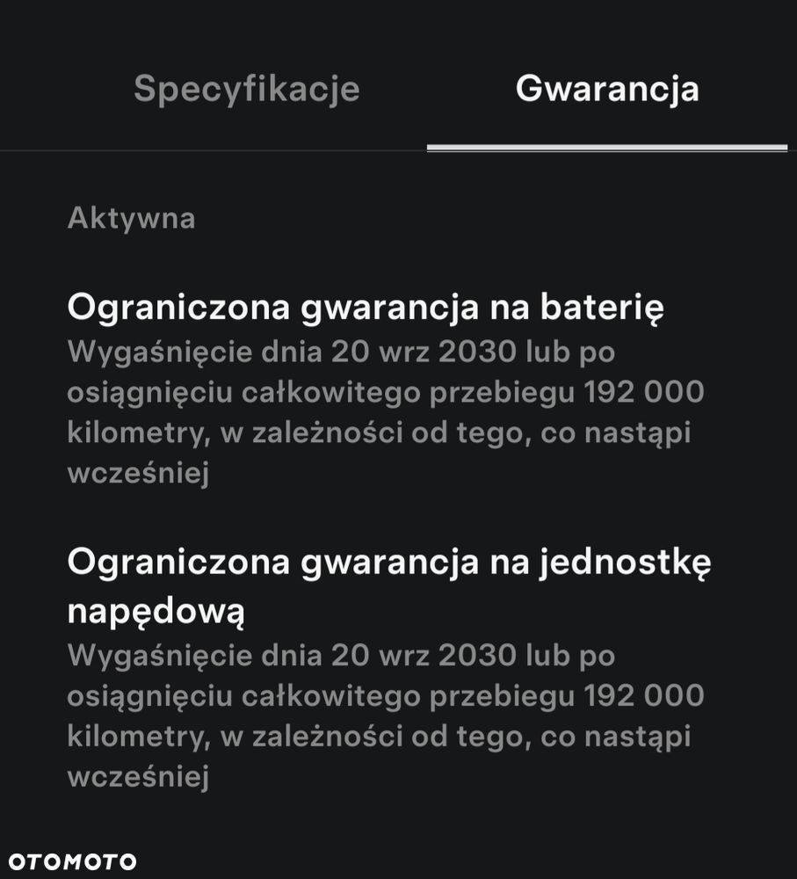797x879 pixels.
Task: Click the word jednostkę in the second heading
Action: point(626,563)
